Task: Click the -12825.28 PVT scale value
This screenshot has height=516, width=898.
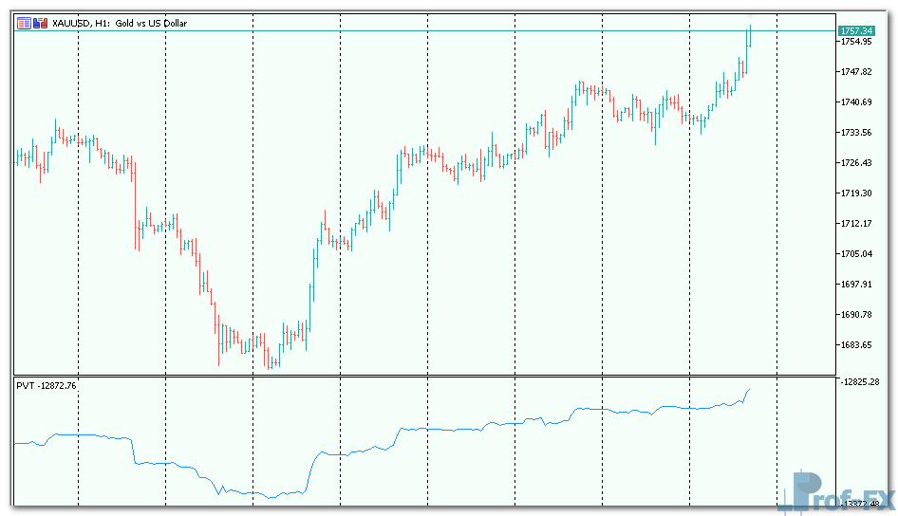Action: pyautogui.click(x=860, y=381)
